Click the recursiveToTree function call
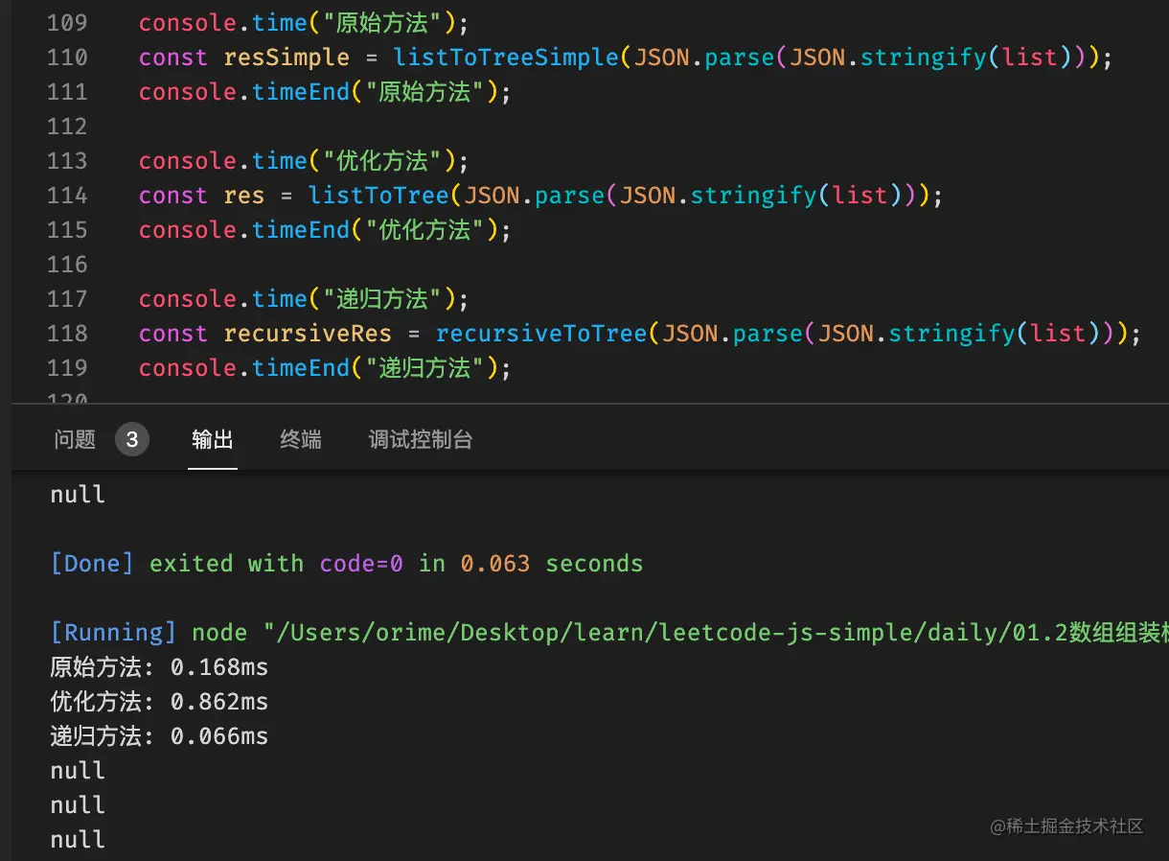Screen dimensions: 1169x861 [541, 334]
